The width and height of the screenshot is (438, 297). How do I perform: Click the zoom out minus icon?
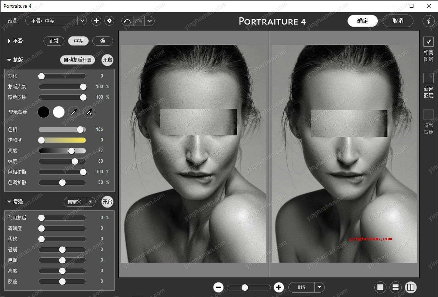pos(218,287)
